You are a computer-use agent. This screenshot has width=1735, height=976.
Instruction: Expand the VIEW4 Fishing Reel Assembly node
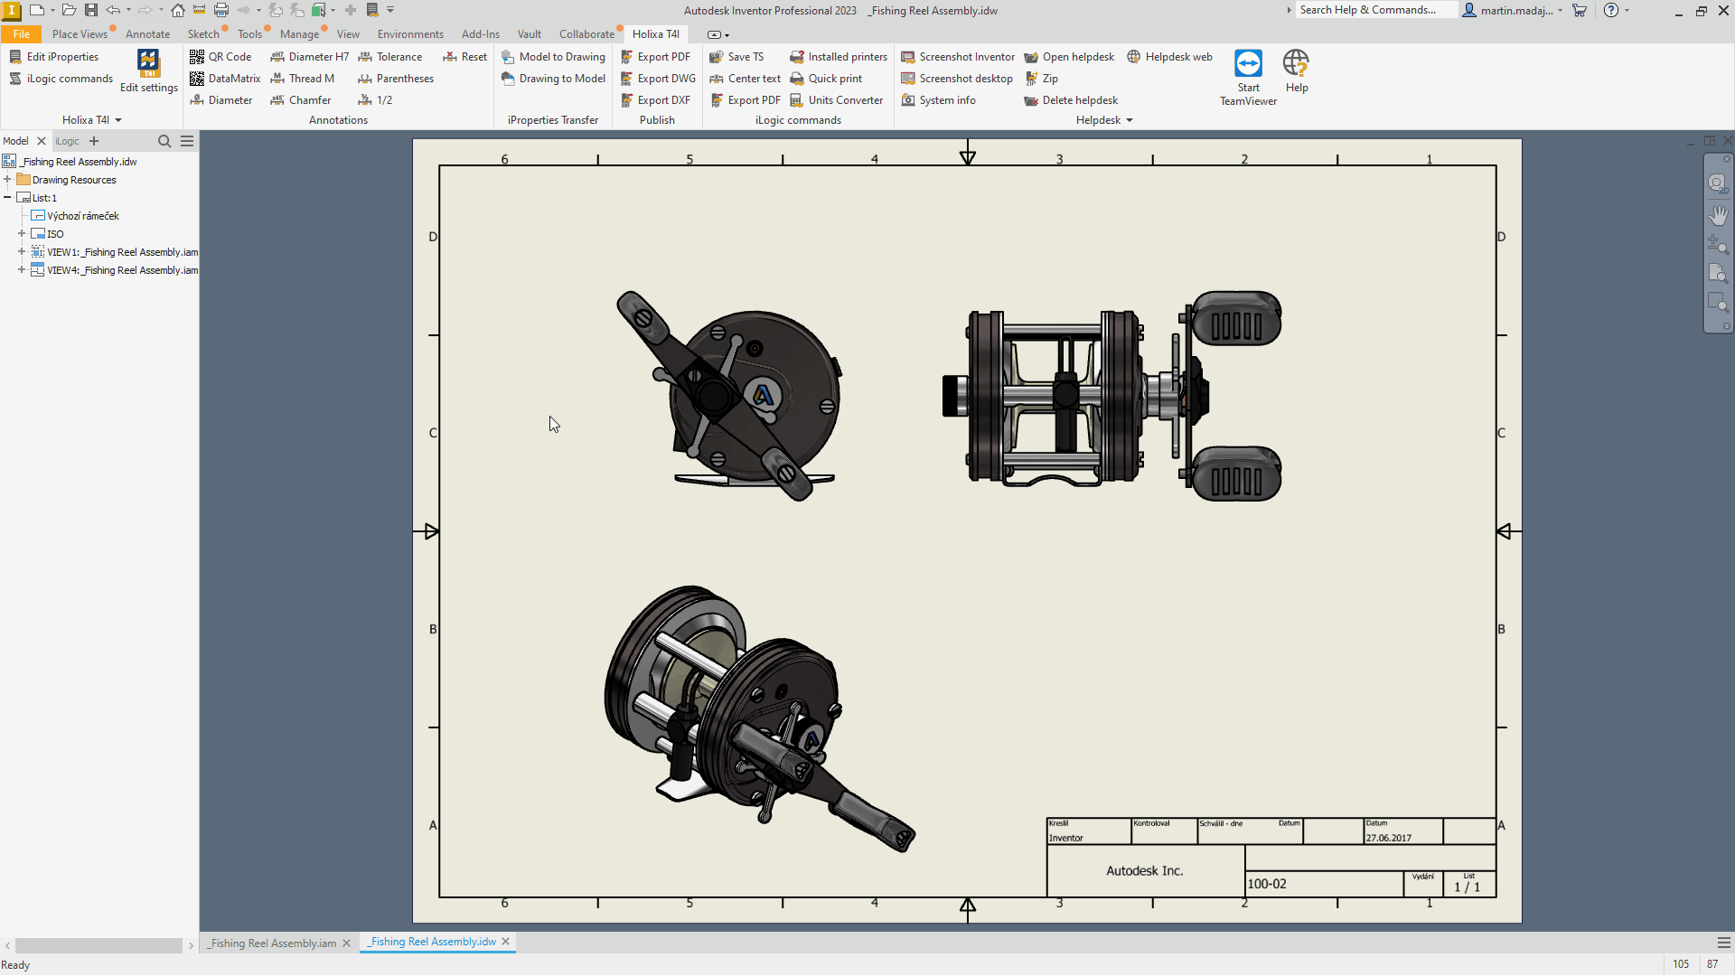[x=22, y=270]
